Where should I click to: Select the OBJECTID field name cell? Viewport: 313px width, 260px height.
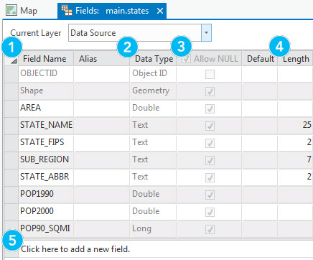(46, 74)
